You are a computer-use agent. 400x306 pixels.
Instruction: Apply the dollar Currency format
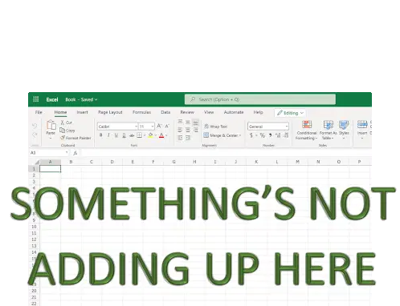251,135
